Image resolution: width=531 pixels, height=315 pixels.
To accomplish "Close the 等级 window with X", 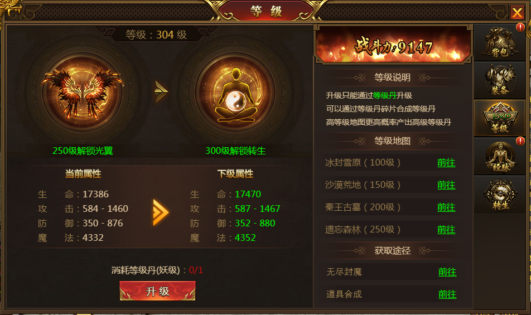I will pos(517,12).
